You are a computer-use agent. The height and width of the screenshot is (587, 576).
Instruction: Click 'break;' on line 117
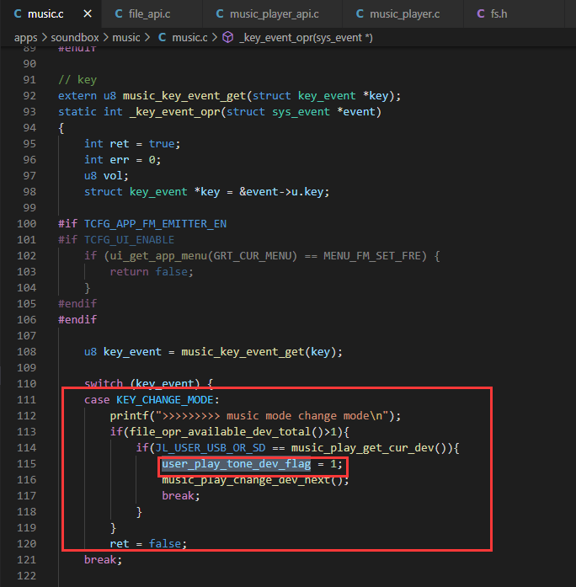point(181,496)
